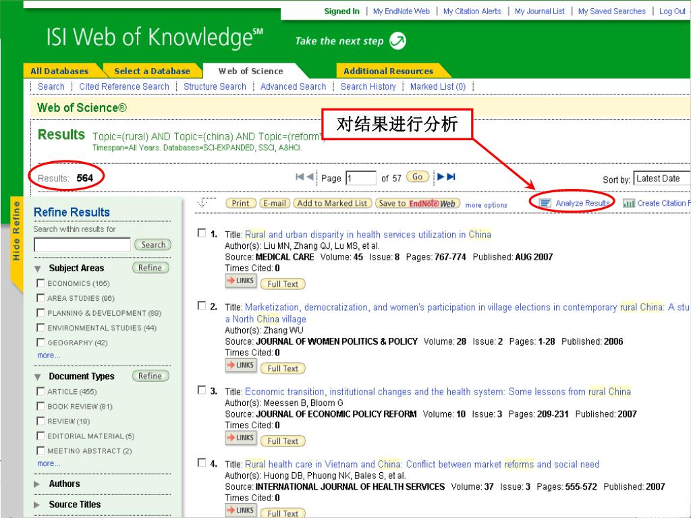
Task: Click the Print button
Action: [241, 203]
